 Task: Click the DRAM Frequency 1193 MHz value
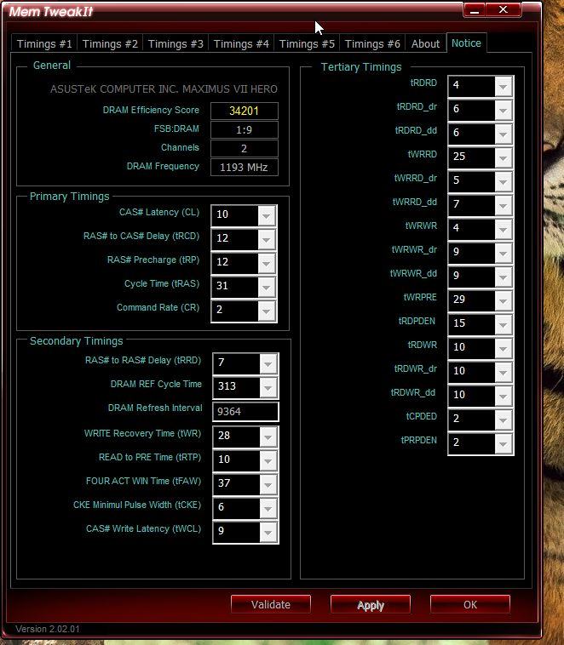[x=245, y=168]
